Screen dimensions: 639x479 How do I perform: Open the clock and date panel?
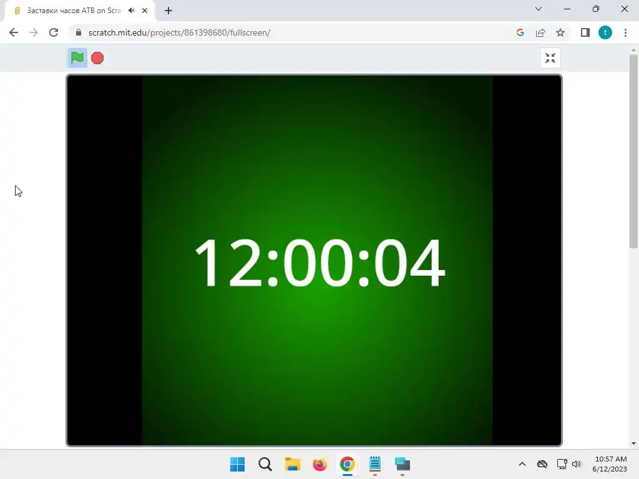610,464
